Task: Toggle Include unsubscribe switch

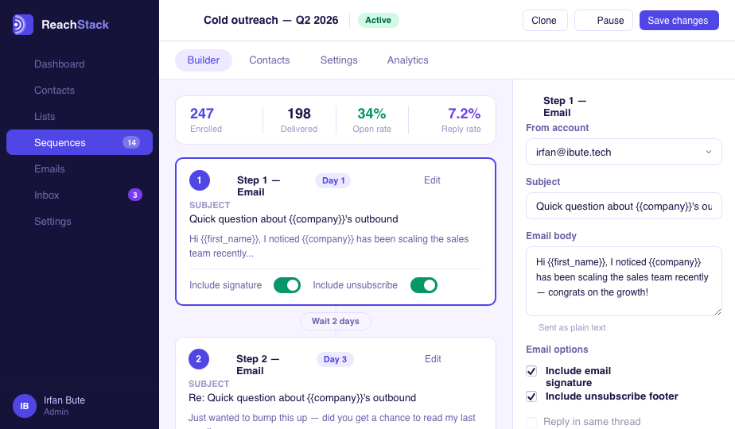Action: click(424, 284)
